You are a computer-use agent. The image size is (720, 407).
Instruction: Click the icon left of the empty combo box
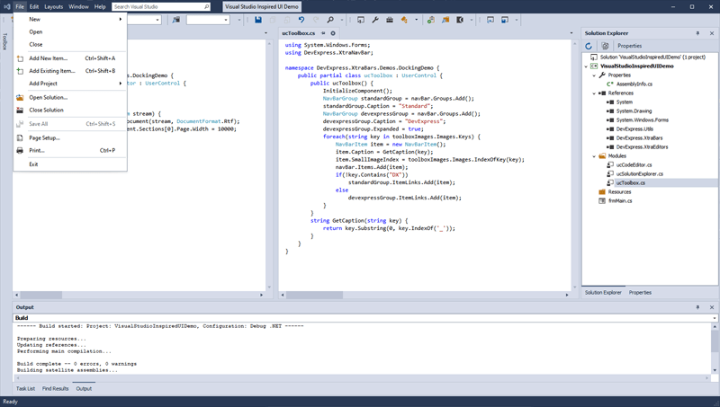pyautogui.click(x=175, y=20)
